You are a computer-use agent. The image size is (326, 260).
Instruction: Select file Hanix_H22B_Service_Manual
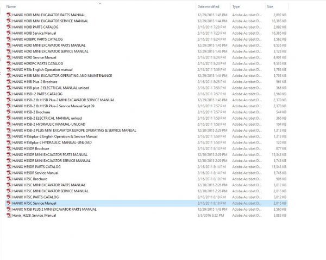(x=146, y=216)
